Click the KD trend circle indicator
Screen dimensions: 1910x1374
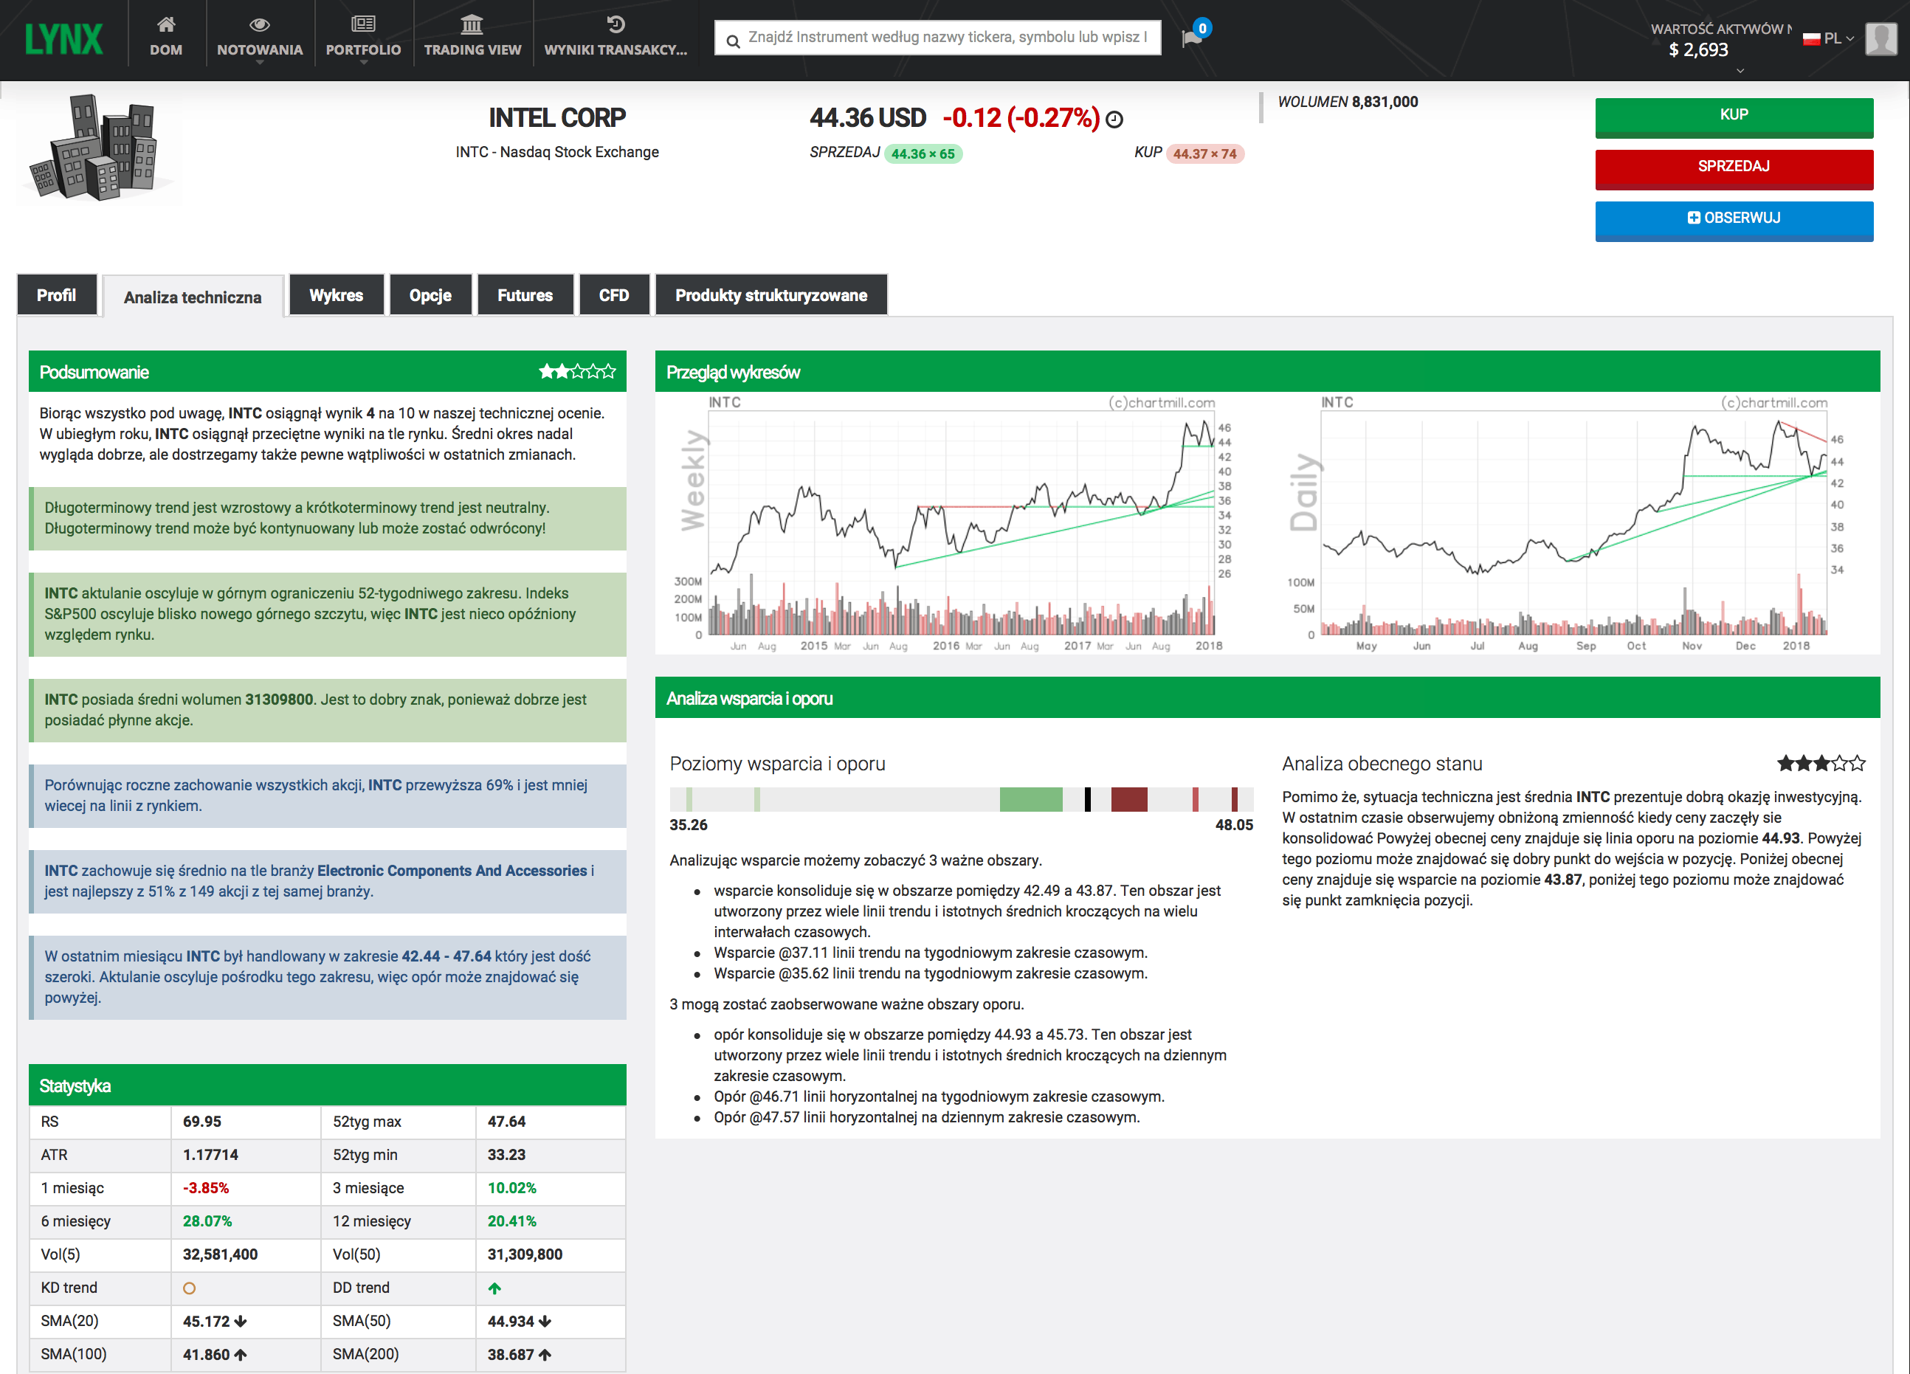click(x=190, y=1288)
